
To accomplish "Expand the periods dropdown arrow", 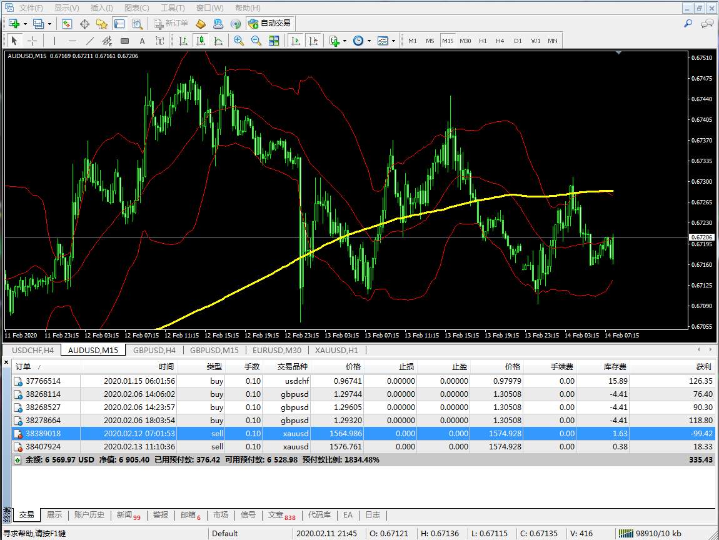I will click(369, 41).
